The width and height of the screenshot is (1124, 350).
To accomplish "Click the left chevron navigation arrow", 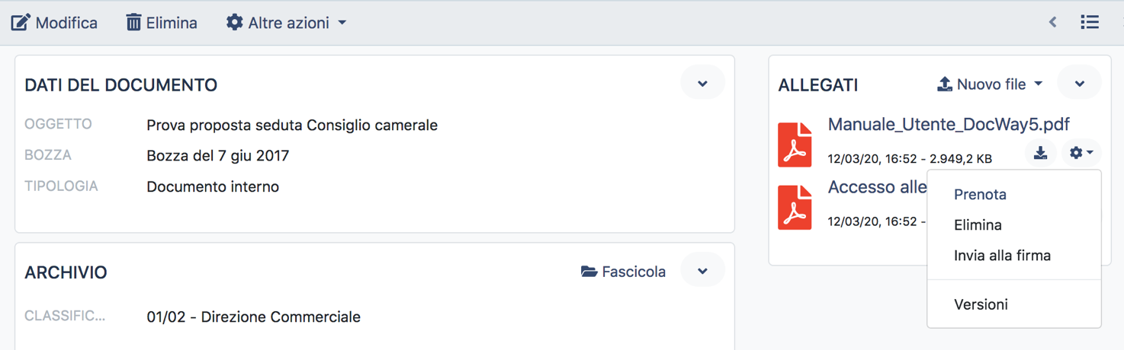I will pos(1053,23).
